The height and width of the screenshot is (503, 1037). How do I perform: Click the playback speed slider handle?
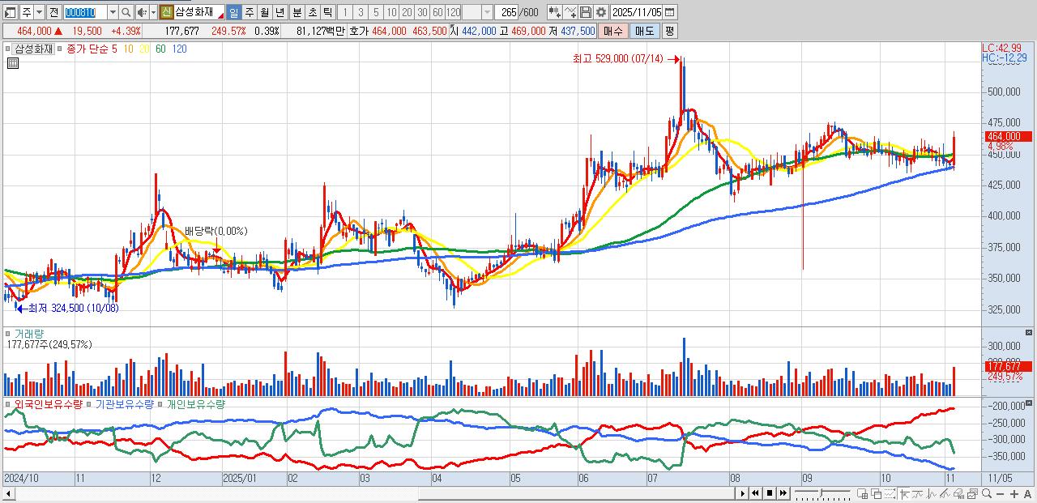point(821,492)
